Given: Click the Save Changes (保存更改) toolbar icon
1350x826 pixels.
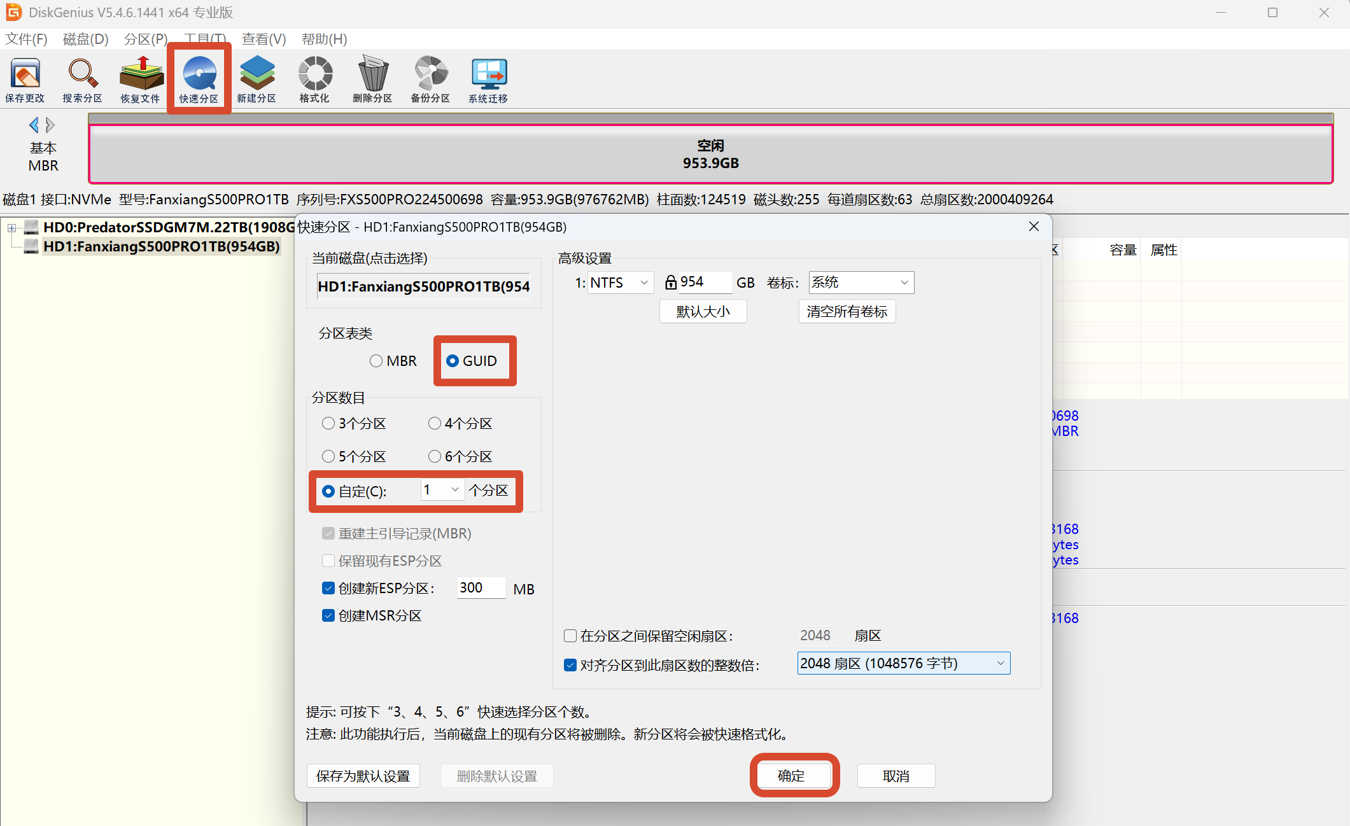Looking at the screenshot, I should pos(25,80).
